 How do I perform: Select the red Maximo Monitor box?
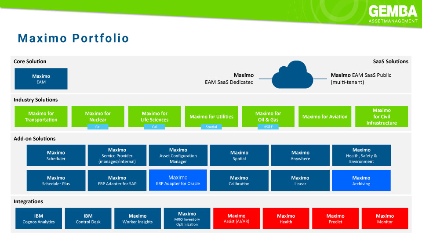[385, 219]
